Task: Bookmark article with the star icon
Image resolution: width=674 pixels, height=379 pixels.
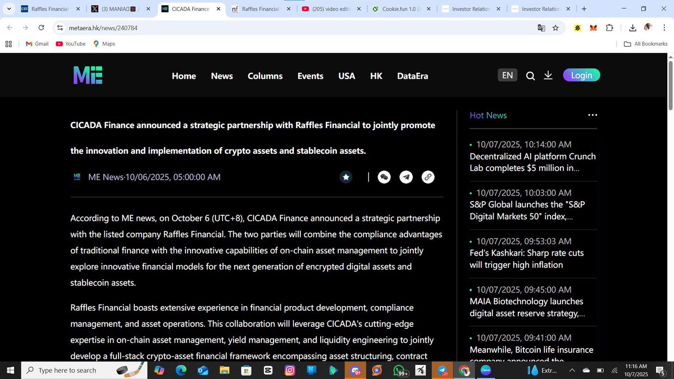Action: coord(346,177)
